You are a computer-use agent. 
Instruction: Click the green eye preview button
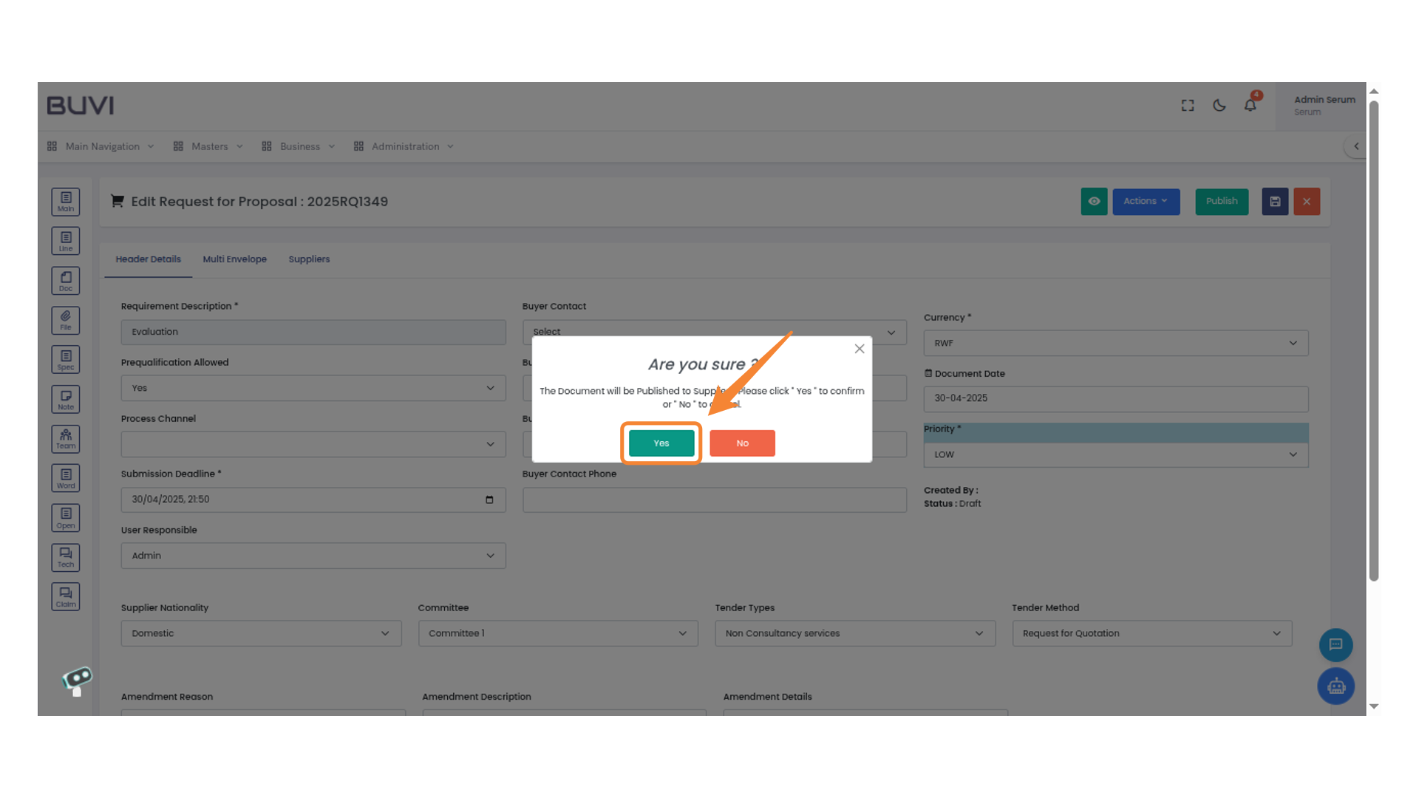pos(1094,202)
